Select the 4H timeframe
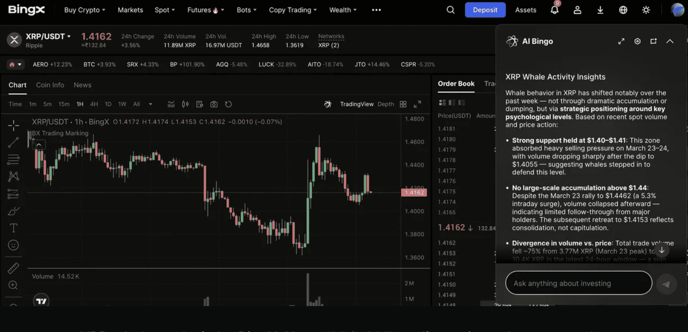 [x=94, y=104]
